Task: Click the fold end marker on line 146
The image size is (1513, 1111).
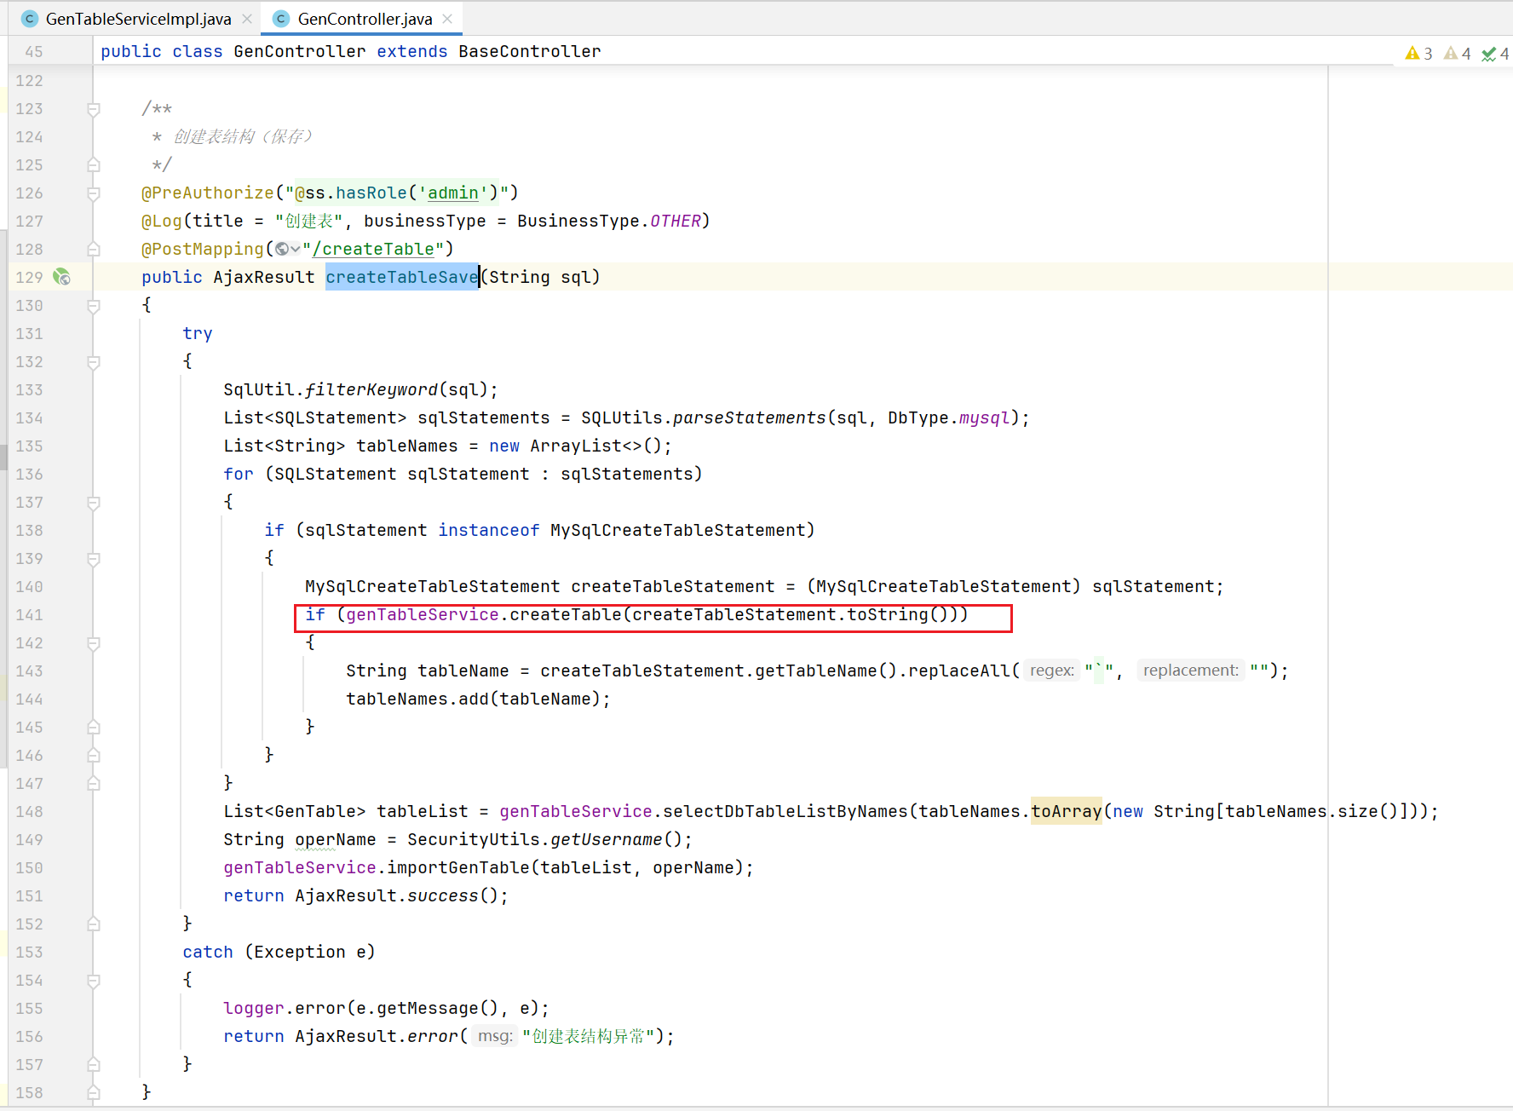Action: coord(94,756)
